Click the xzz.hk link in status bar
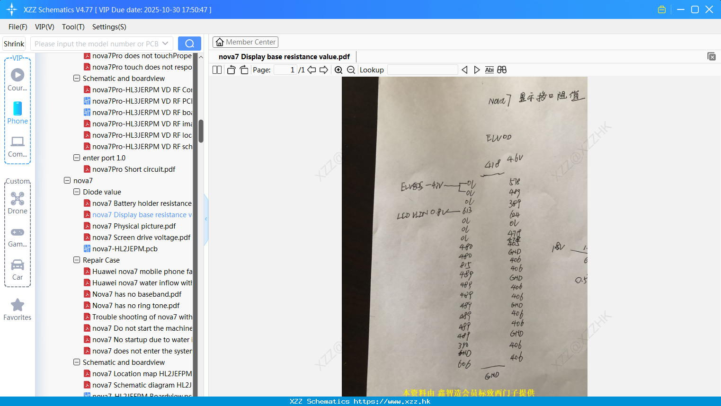This screenshot has width=721, height=406. pyautogui.click(x=392, y=401)
